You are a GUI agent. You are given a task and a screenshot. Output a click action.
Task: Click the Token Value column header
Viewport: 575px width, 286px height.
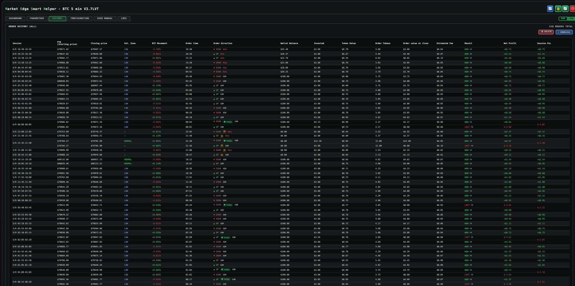[349, 43]
